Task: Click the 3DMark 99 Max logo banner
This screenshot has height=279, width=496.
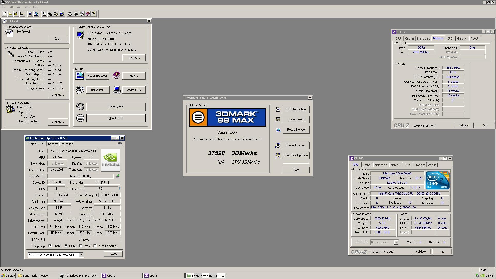Action: pyautogui.click(x=228, y=117)
